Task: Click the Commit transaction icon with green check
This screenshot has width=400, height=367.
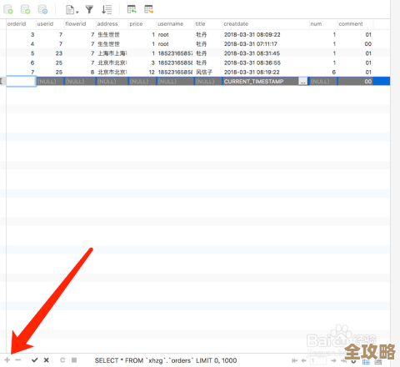Action: (x=25, y=9)
